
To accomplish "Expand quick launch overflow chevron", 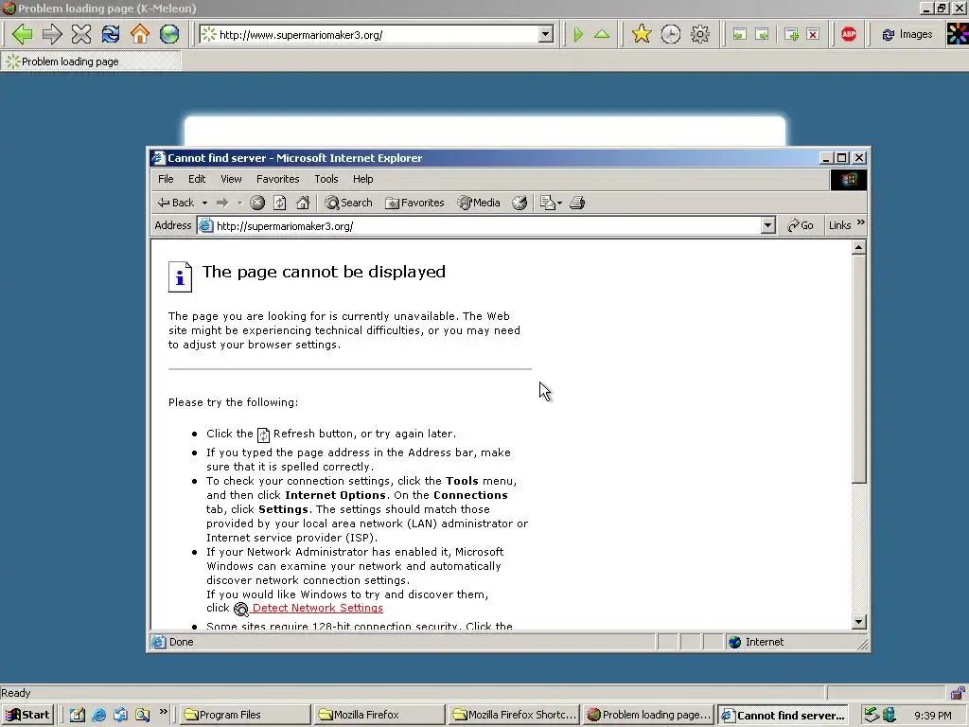I will tap(163, 712).
